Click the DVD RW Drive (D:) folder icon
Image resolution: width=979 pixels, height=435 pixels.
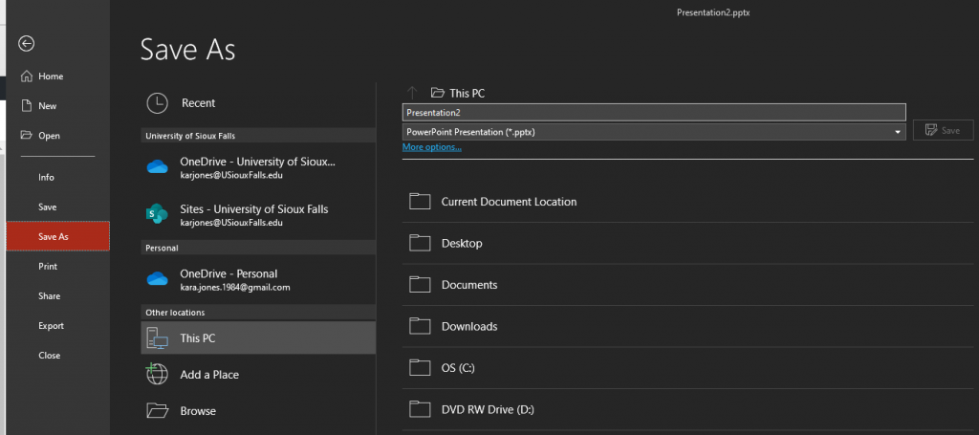[421, 409]
